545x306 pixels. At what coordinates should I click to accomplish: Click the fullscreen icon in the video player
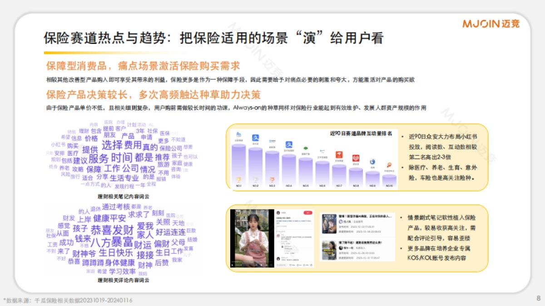[x=271, y=265]
